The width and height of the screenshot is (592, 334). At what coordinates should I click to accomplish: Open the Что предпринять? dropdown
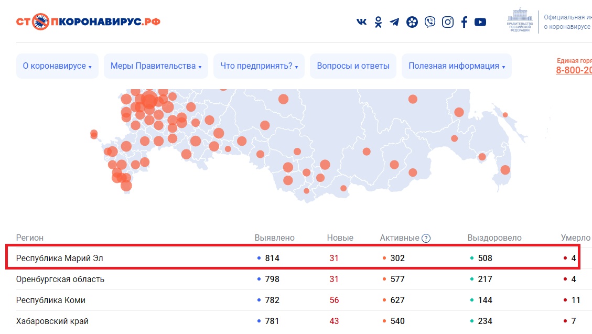click(259, 66)
